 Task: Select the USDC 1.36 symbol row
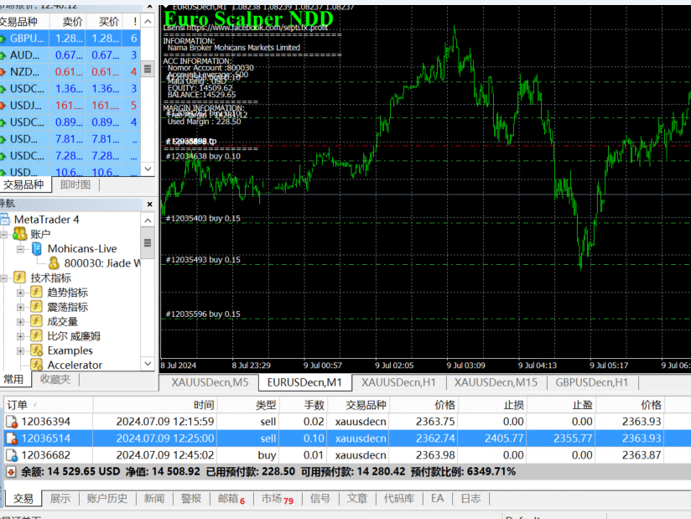70,89
